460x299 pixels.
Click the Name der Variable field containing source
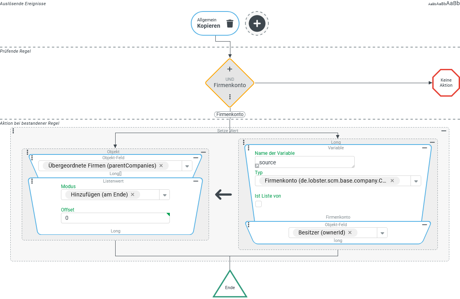305,162
